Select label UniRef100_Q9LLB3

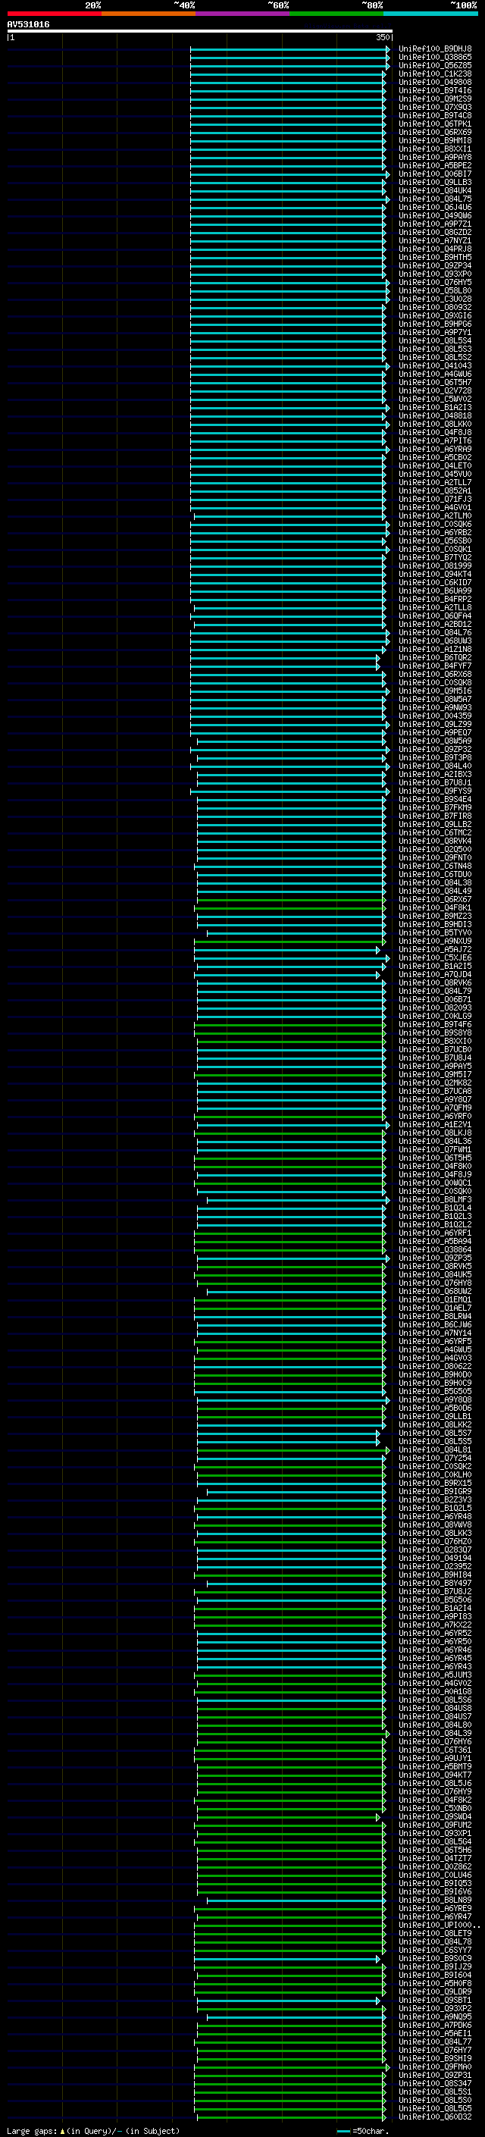tap(435, 183)
